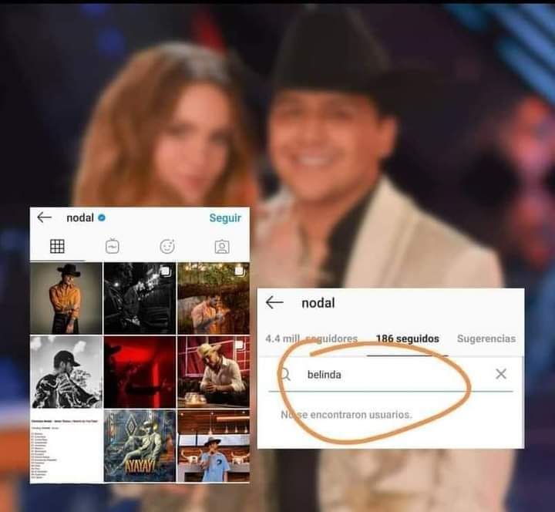Open the post with orange shirt cowboy
The image size is (555, 512).
coord(66,298)
